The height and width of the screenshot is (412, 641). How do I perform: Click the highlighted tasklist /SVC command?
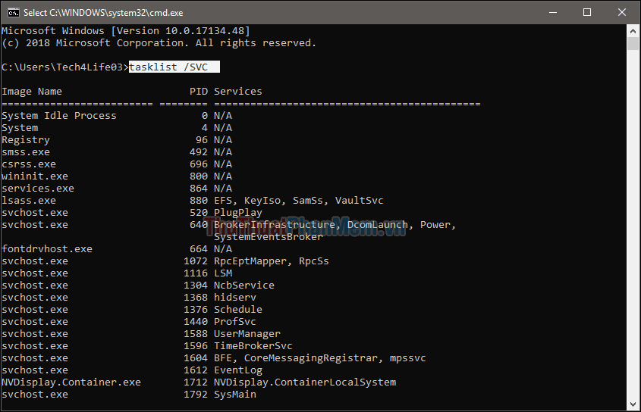point(174,67)
